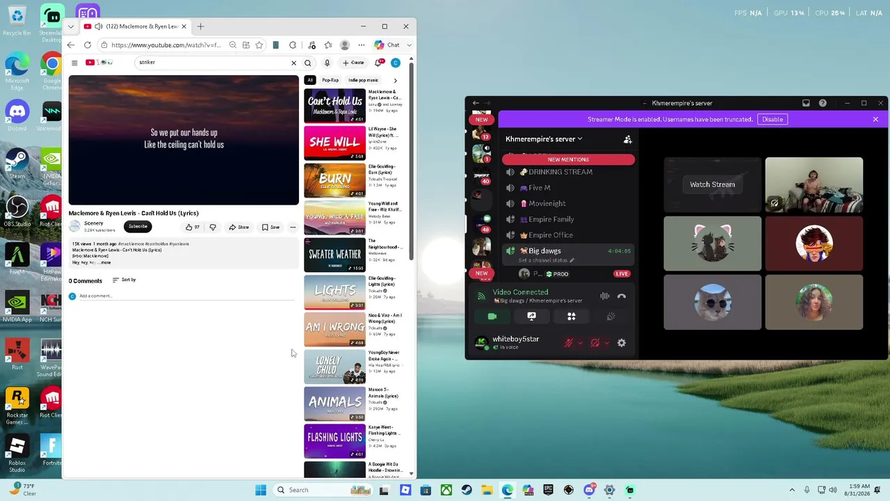Dismiss the Streamer Mode banner
This screenshot has height=501, width=890.
[875, 119]
